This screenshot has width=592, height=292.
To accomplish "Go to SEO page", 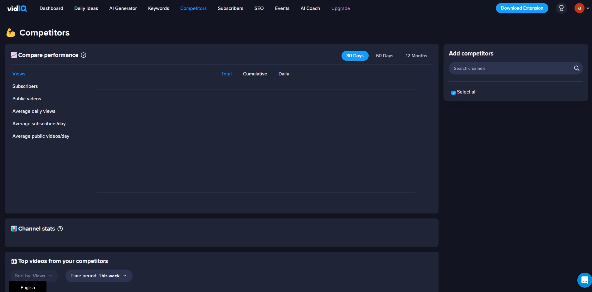I will pos(259,8).
